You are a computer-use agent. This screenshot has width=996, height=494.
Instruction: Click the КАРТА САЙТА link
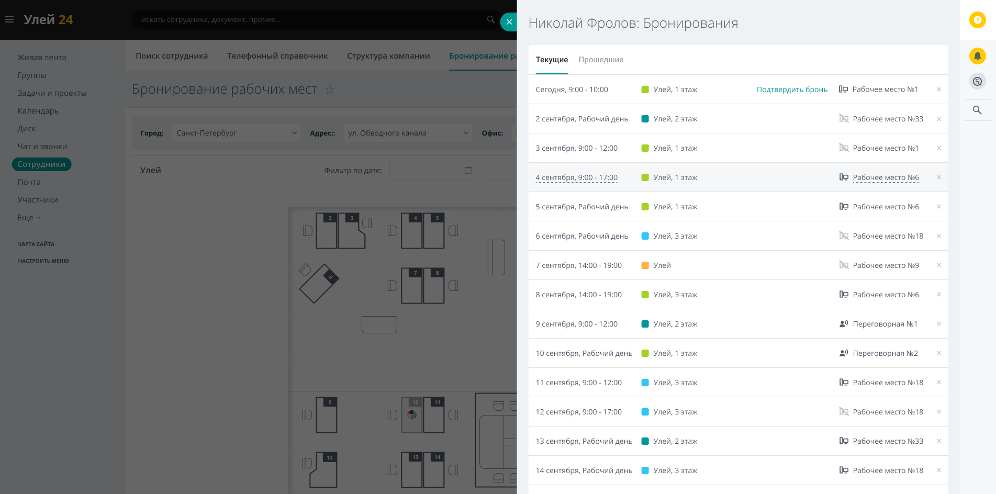[36, 244]
